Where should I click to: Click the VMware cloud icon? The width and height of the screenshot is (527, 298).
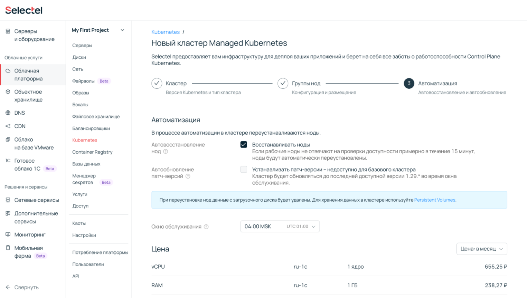click(x=8, y=140)
